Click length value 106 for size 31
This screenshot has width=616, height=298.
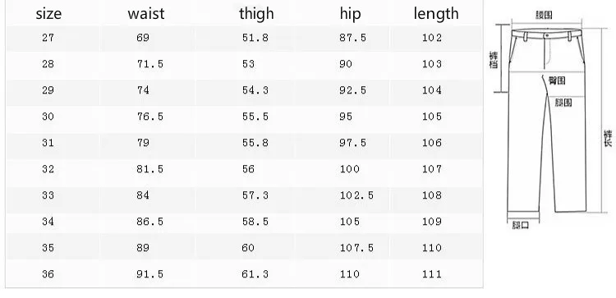(x=432, y=143)
